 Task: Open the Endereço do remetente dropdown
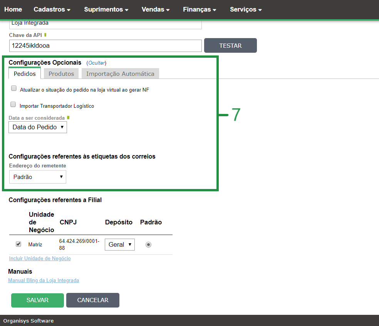tap(38, 177)
